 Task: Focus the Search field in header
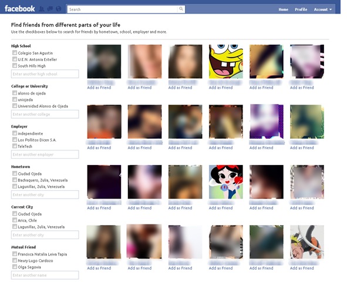click(x=122, y=9)
